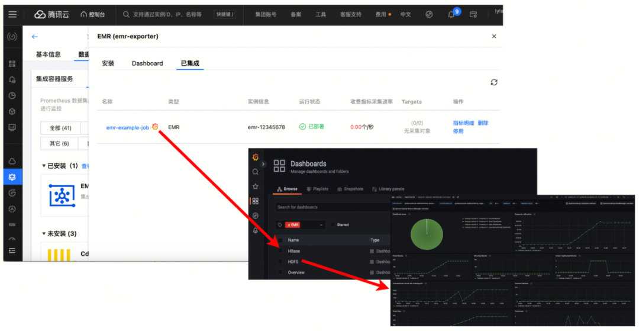Open the Grafana G icon in console sidebar
Image resolution: width=639 pixels, height=331 pixels.
coord(12,193)
